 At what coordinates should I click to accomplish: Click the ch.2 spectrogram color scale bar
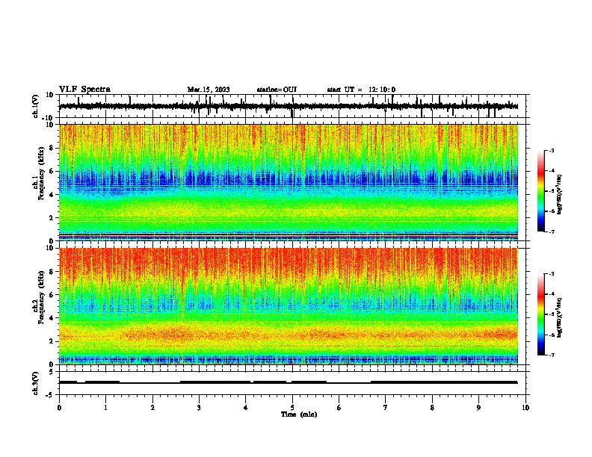pyautogui.click(x=541, y=314)
